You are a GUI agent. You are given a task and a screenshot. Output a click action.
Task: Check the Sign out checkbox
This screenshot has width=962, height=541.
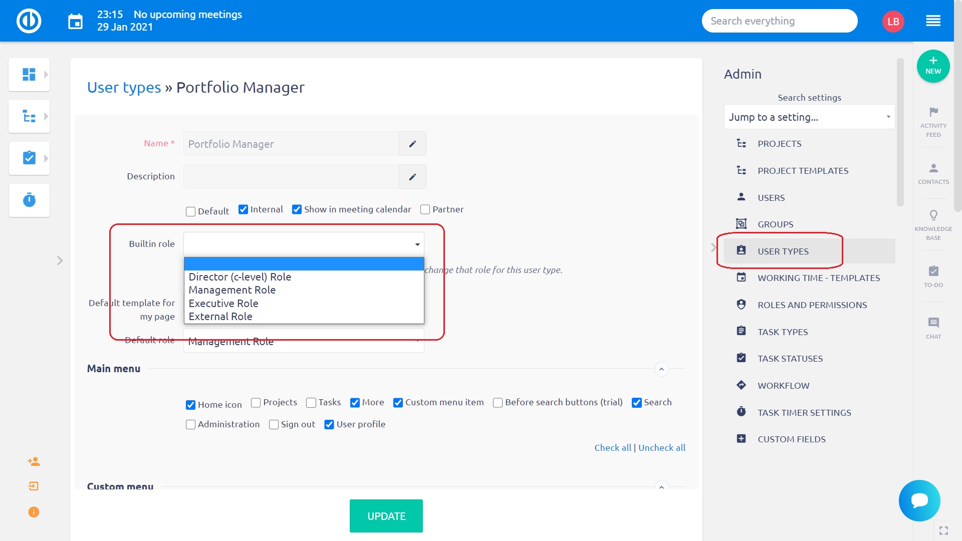click(x=274, y=425)
